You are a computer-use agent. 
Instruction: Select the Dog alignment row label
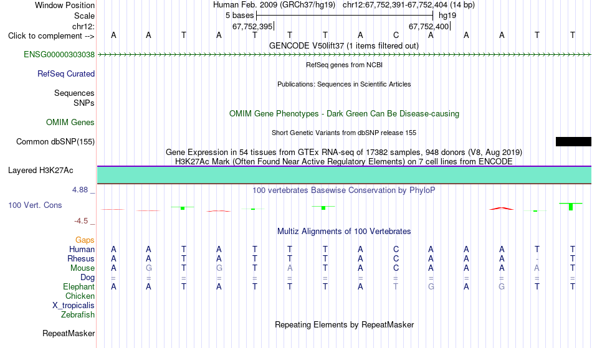[87, 278]
